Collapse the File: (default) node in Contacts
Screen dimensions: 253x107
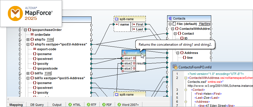coord(170,24)
